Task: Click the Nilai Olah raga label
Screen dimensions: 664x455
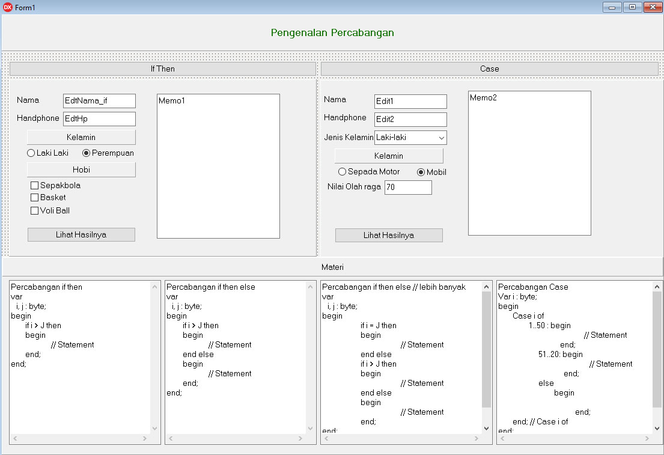Action: click(354, 186)
